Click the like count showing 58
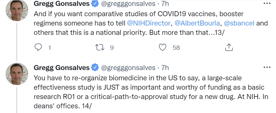 tap(176, 48)
